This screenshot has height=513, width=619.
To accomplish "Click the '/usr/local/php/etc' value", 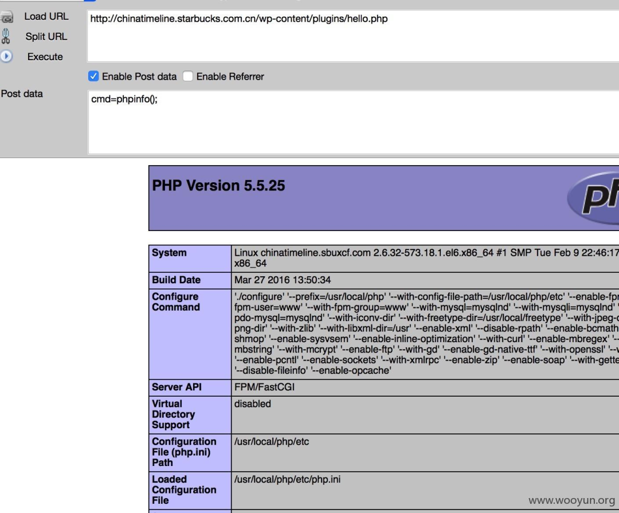I will pos(272,441).
